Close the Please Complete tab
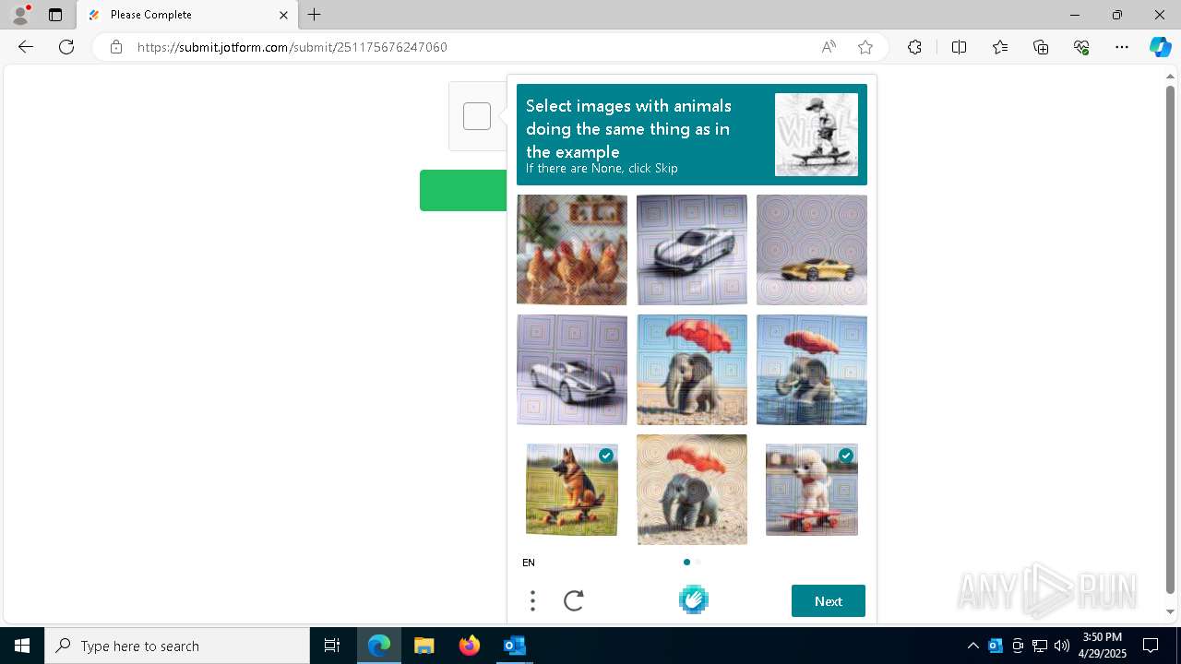This screenshot has height=664, width=1181. (283, 15)
